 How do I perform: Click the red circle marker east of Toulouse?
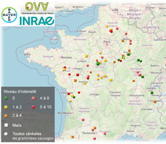click(x=105, y=134)
